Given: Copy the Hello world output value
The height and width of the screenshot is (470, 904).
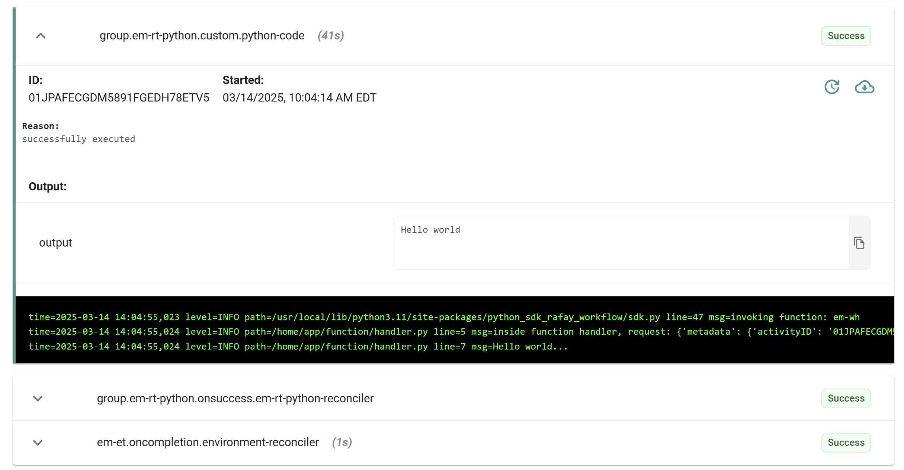Looking at the screenshot, I should coord(859,243).
